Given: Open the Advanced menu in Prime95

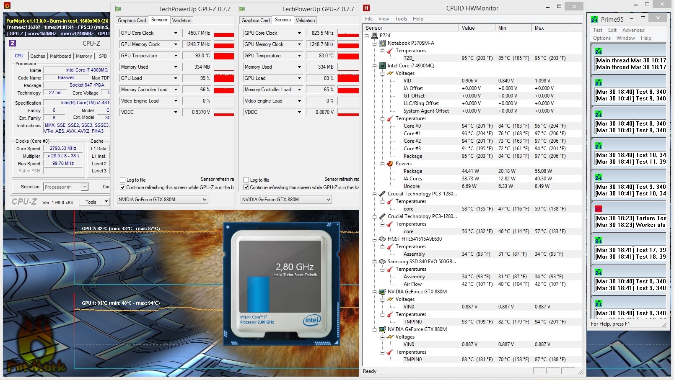Looking at the screenshot, I should click(x=633, y=30).
